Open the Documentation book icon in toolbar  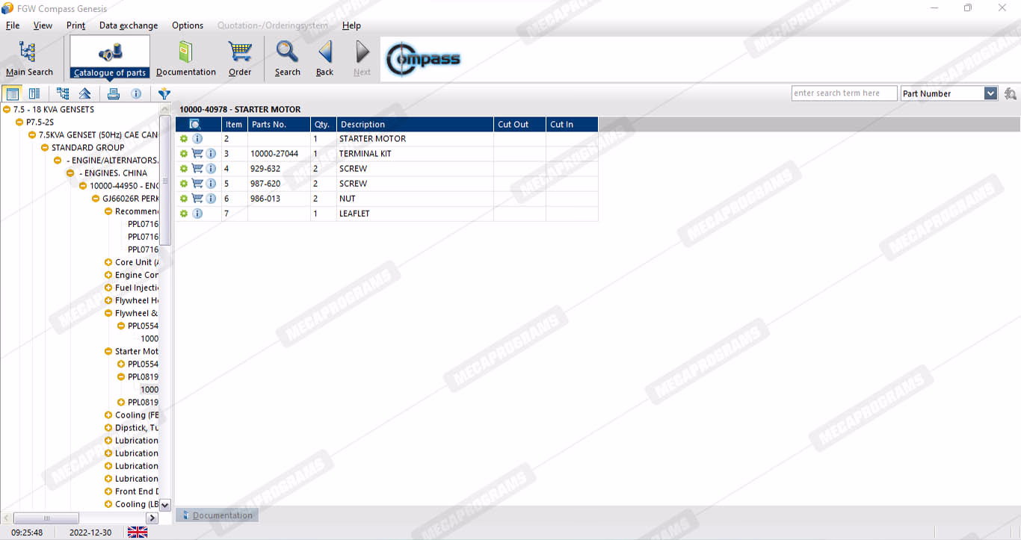185,58
